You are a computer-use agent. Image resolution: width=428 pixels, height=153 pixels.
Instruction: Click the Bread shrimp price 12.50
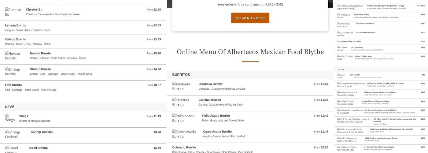click(157, 148)
